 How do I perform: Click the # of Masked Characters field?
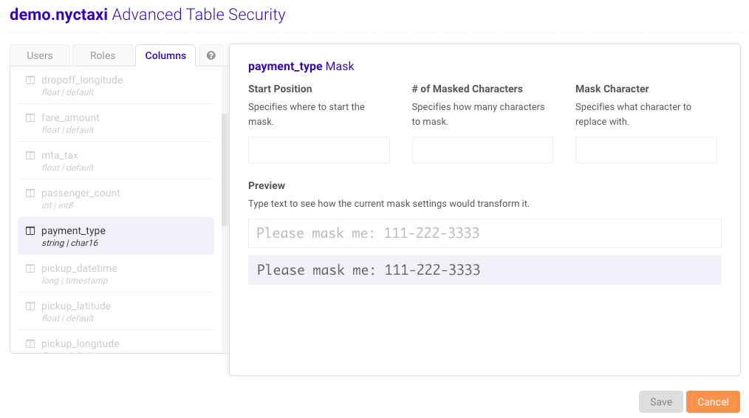(x=482, y=150)
